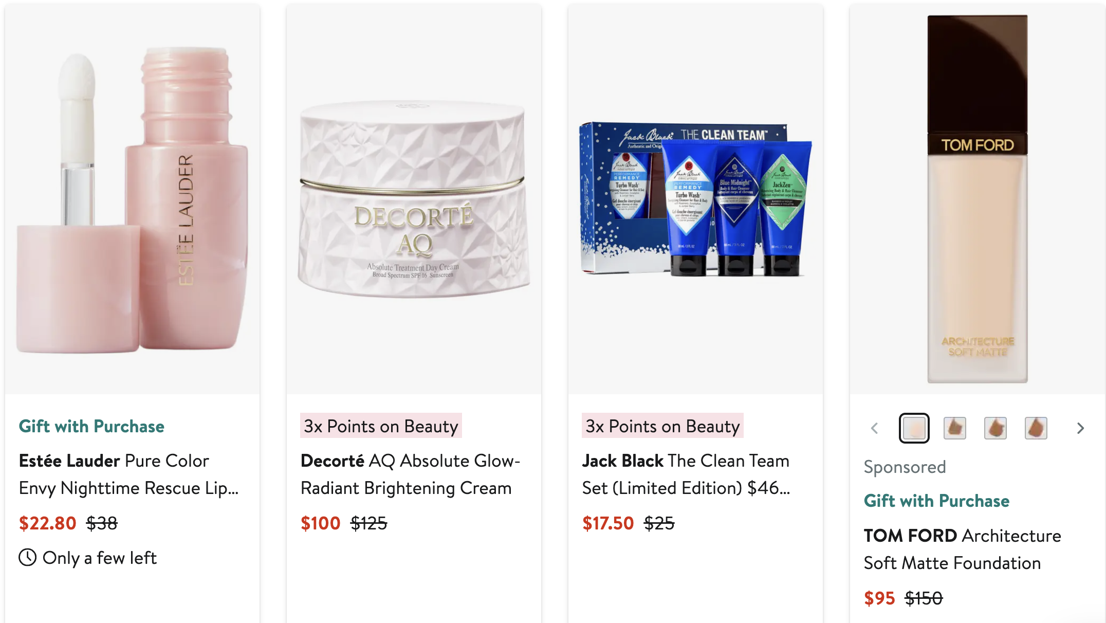
Task: Choose the second tan foundation swatch
Action: 955,428
